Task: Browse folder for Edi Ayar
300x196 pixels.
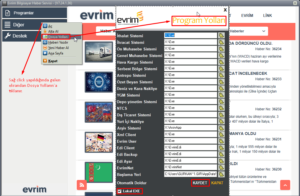Action: [x=221, y=161]
